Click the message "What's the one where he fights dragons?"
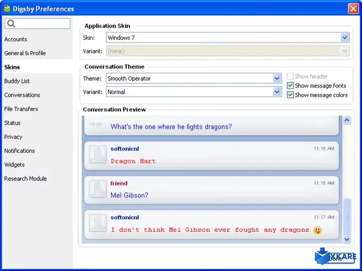This screenshot has height=271, width=362. 171,127
